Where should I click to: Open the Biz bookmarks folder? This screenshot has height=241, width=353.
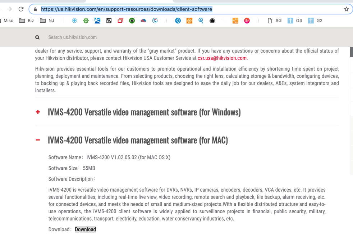click(26, 21)
